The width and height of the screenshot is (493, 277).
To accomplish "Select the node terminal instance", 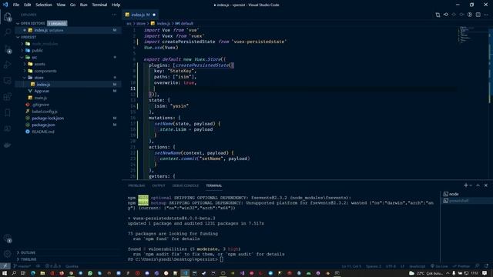I will coord(466,194).
